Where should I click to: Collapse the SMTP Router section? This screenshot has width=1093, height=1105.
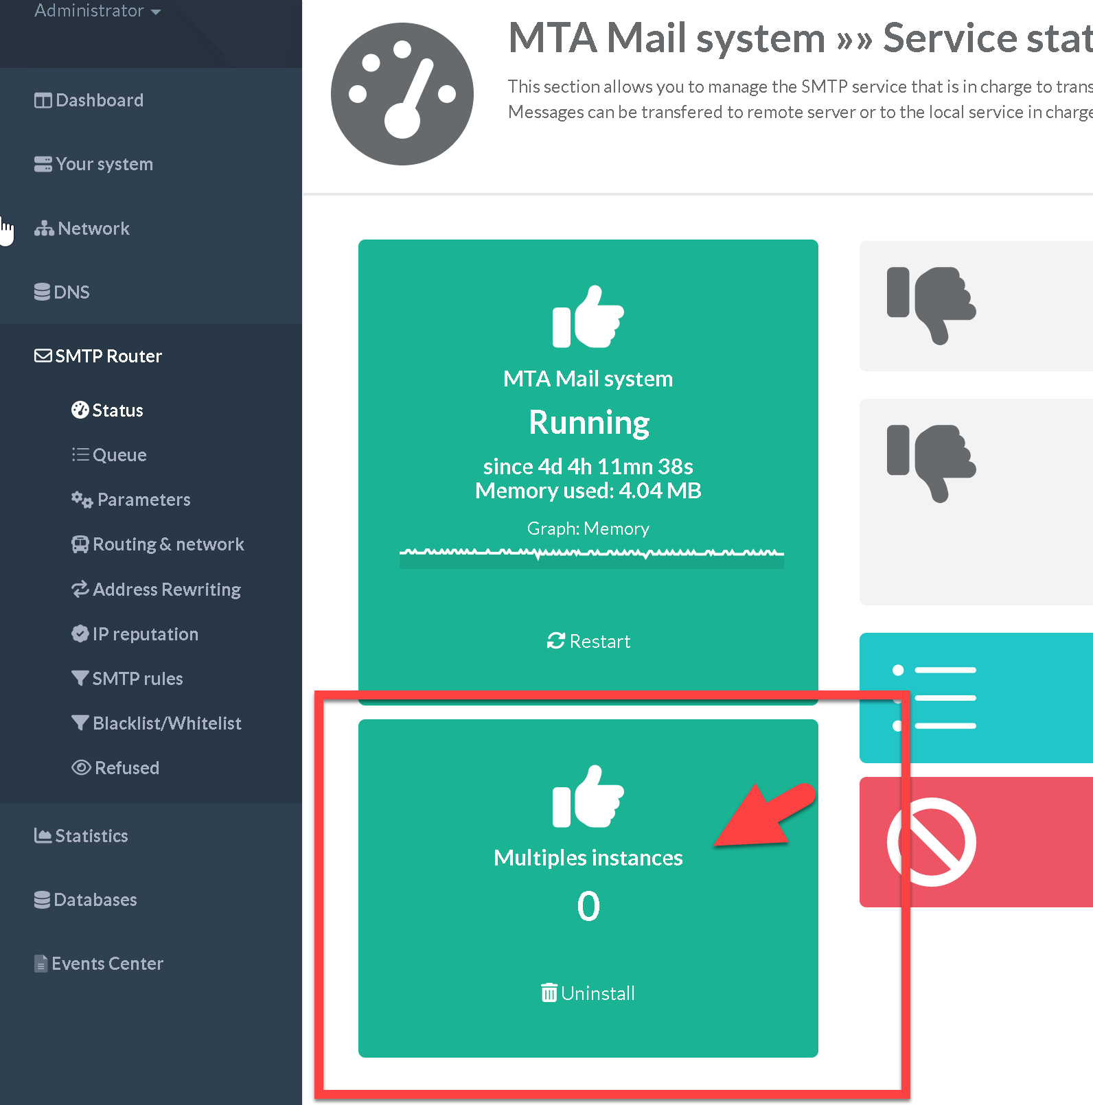[x=108, y=356]
